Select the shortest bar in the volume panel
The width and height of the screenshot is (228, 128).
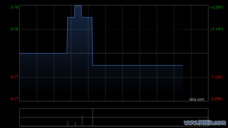point(75,124)
